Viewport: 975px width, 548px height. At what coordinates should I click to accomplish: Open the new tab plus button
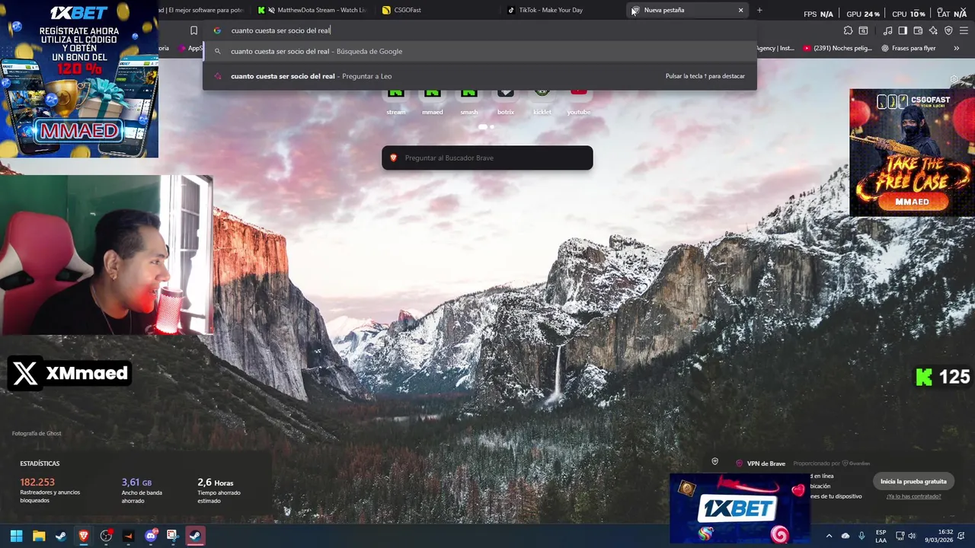pyautogui.click(x=759, y=10)
